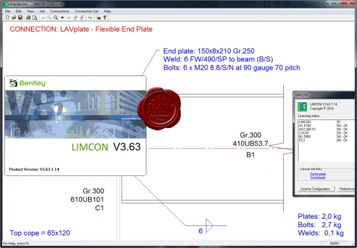Open the File menu
This screenshot has height=248, width=357.
tap(8, 11)
